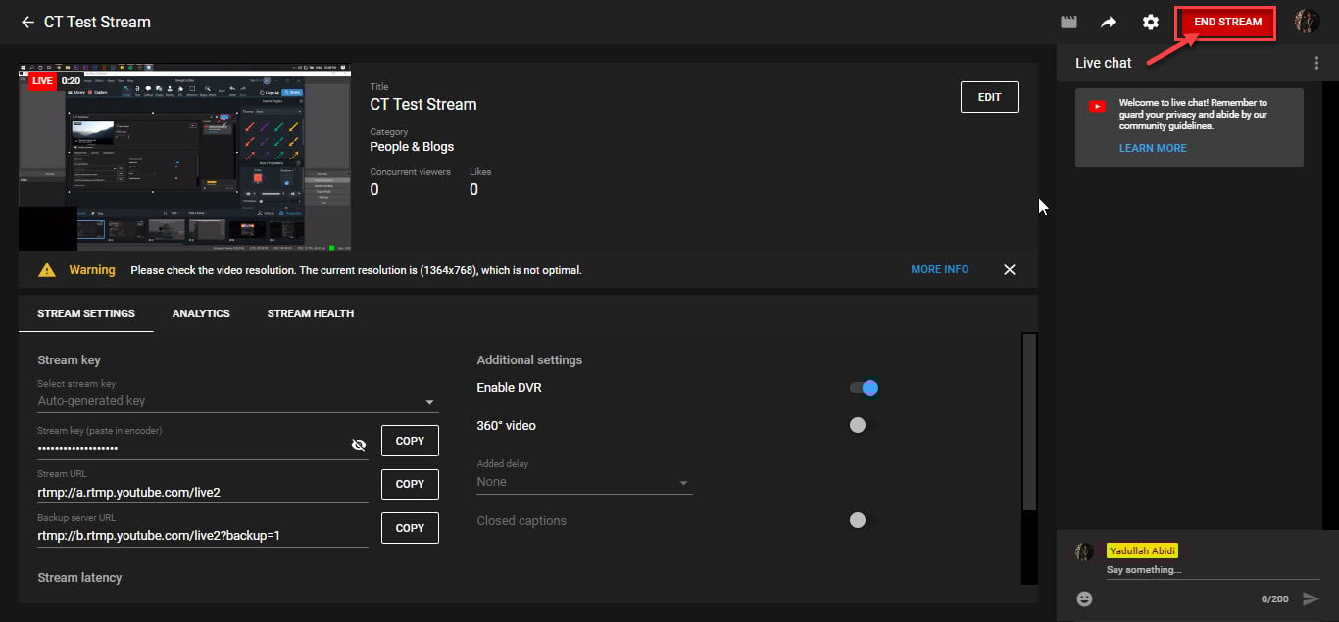Viewport: 1339px width, 622px height.
Task: Click the share arrow icon
Action: pos(1109,22)
